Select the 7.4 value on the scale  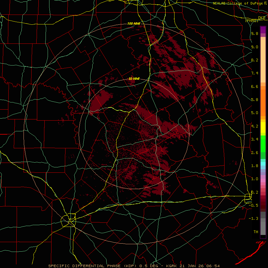255,73
